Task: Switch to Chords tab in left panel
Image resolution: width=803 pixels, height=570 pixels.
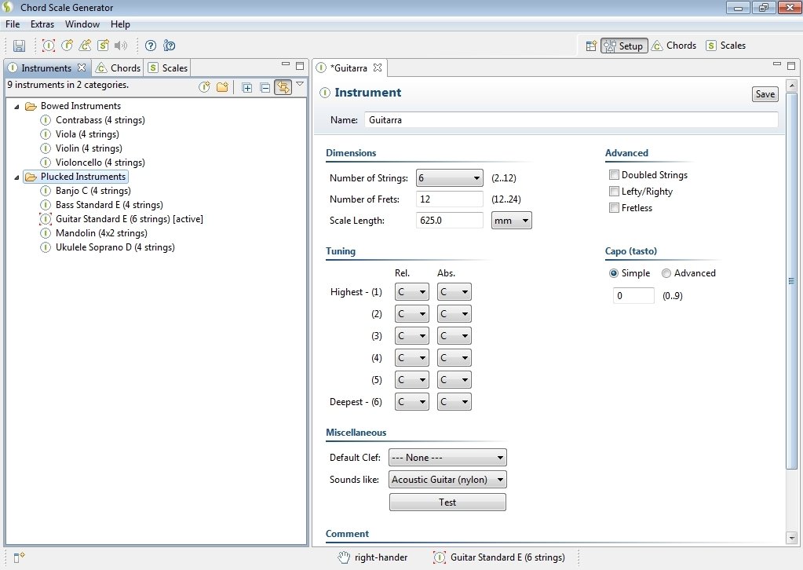Action: tap(119, 68)
